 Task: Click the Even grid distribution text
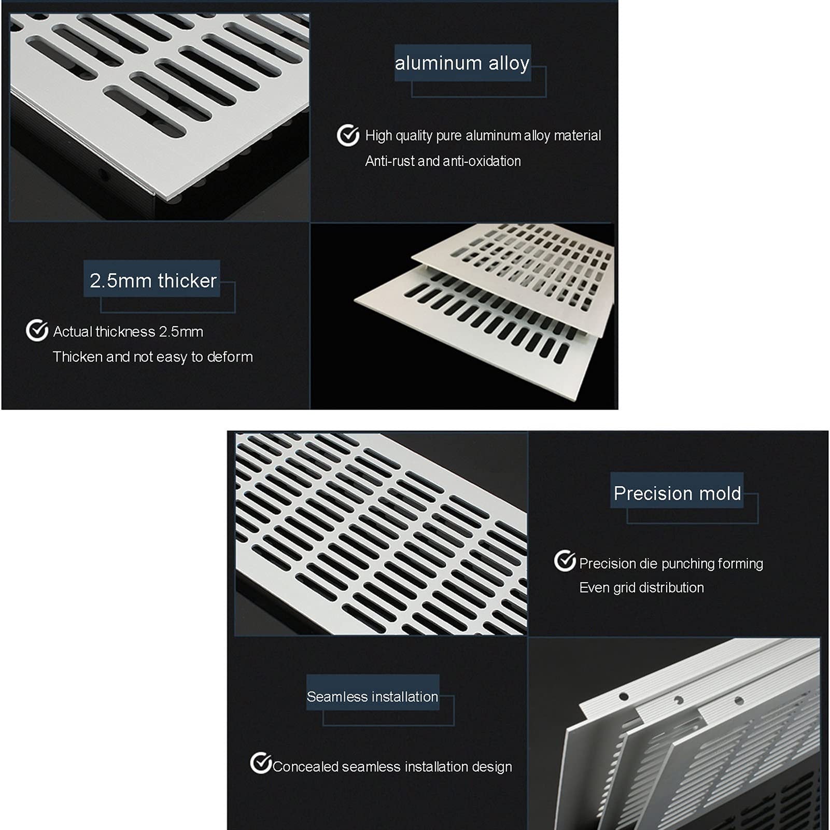(x=641, y=587)
